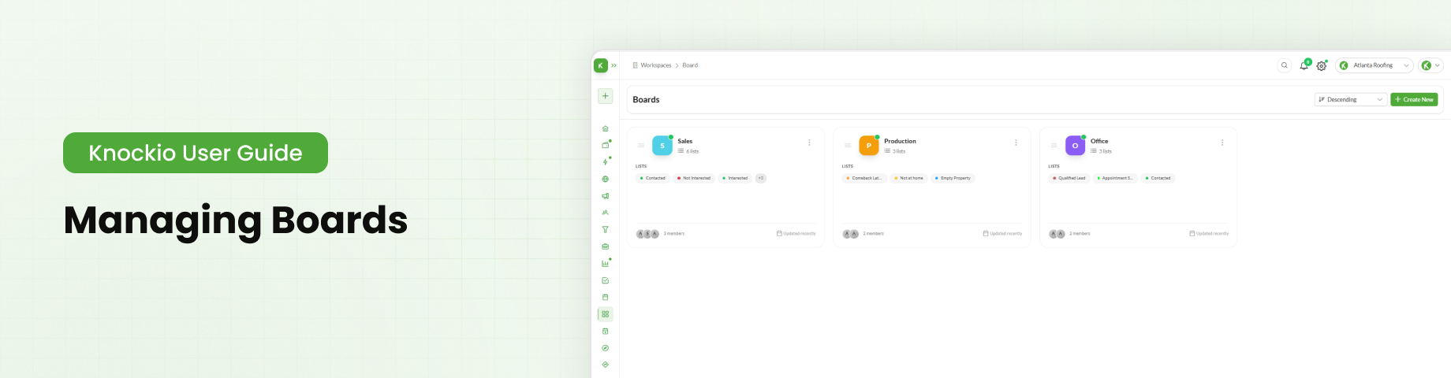The width and height of the screenshot is (1451, 378).
Task: Click the Not at home tag
Action: [x=909, y=178]
